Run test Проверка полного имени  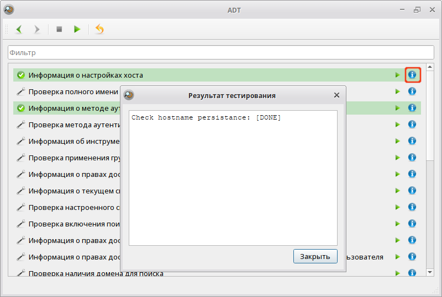[397, 91]
